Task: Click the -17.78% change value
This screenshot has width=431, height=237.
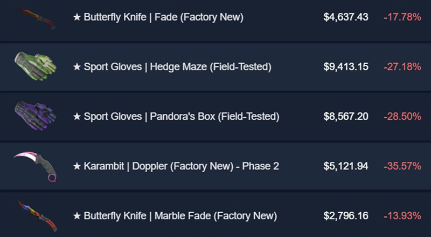Action: pyautogui.click(x=402, y=17)
